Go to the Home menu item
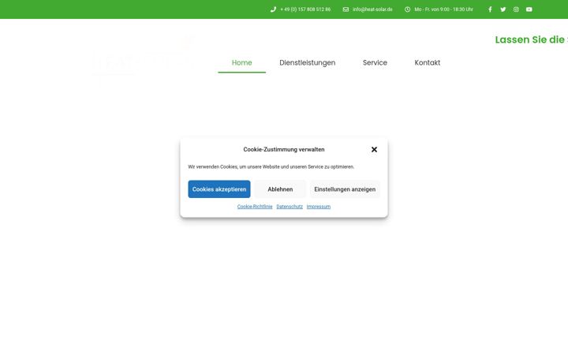This screenshot has height=355, width=568. (241, 62)
